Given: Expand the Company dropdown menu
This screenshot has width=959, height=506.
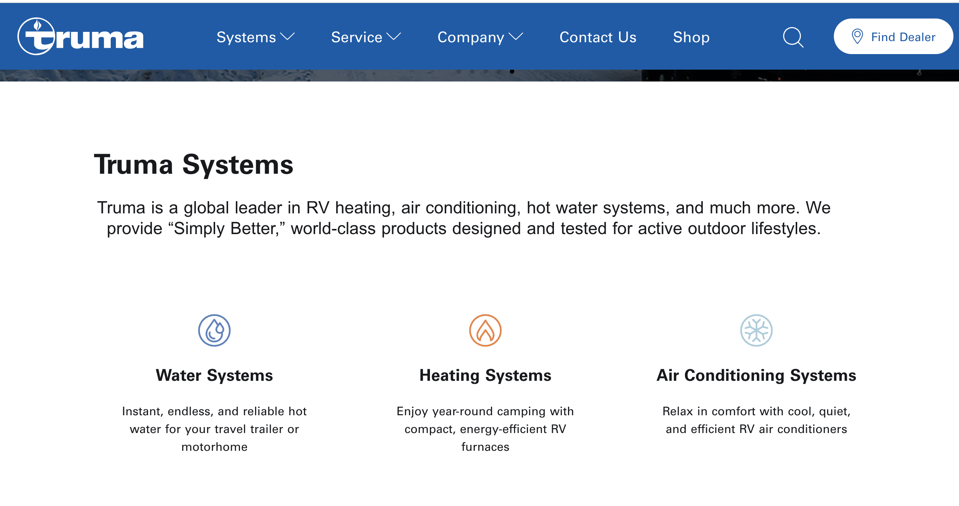Looking at the screenshot, I should click(x=480, y=37).
